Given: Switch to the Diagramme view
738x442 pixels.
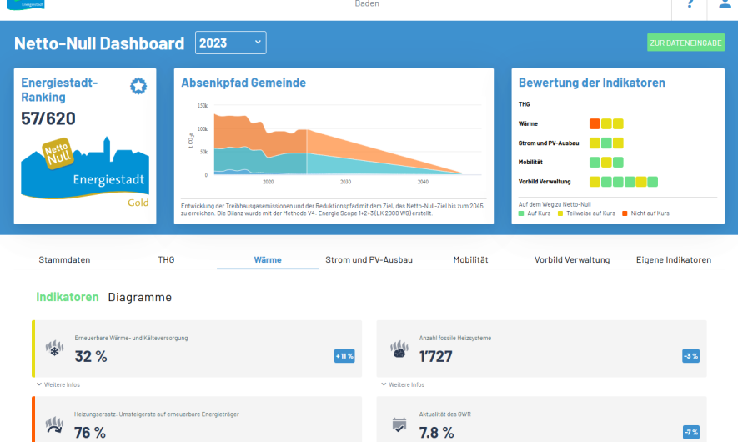Looking at the screenshot, I should click(x=140, y=297).
